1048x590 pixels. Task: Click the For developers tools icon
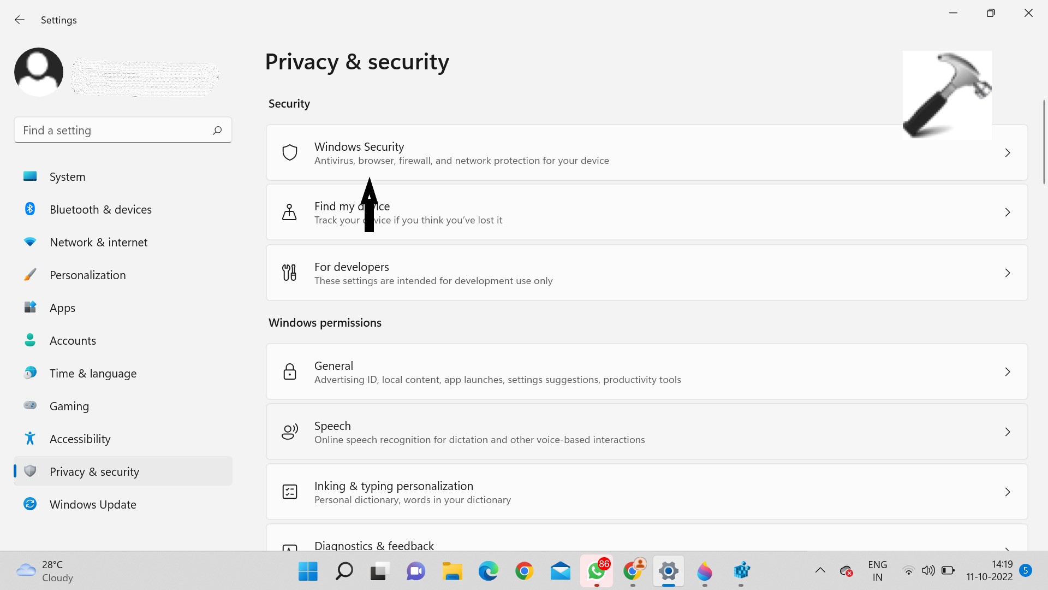[x=289, y=273]
